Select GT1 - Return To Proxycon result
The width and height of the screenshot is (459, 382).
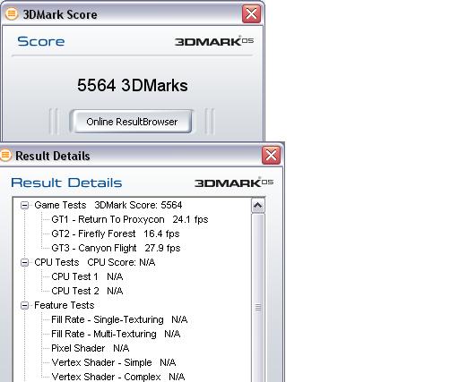click(x=130, y=219)
